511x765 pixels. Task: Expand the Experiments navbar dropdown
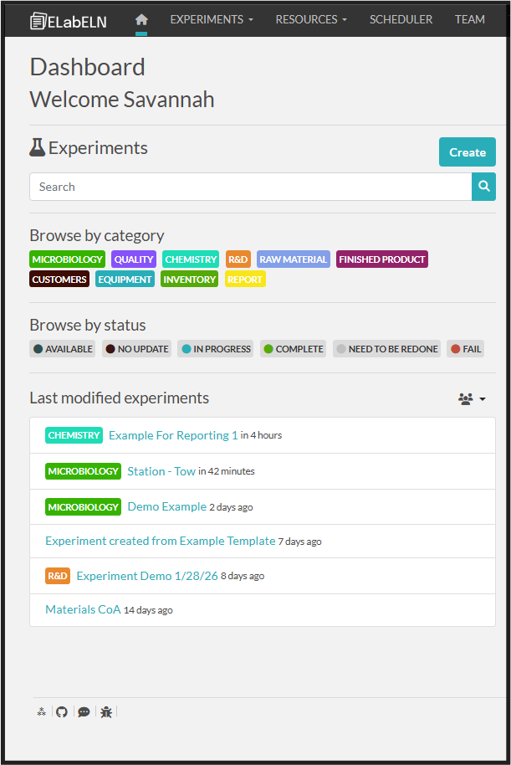tap(211, 19)
